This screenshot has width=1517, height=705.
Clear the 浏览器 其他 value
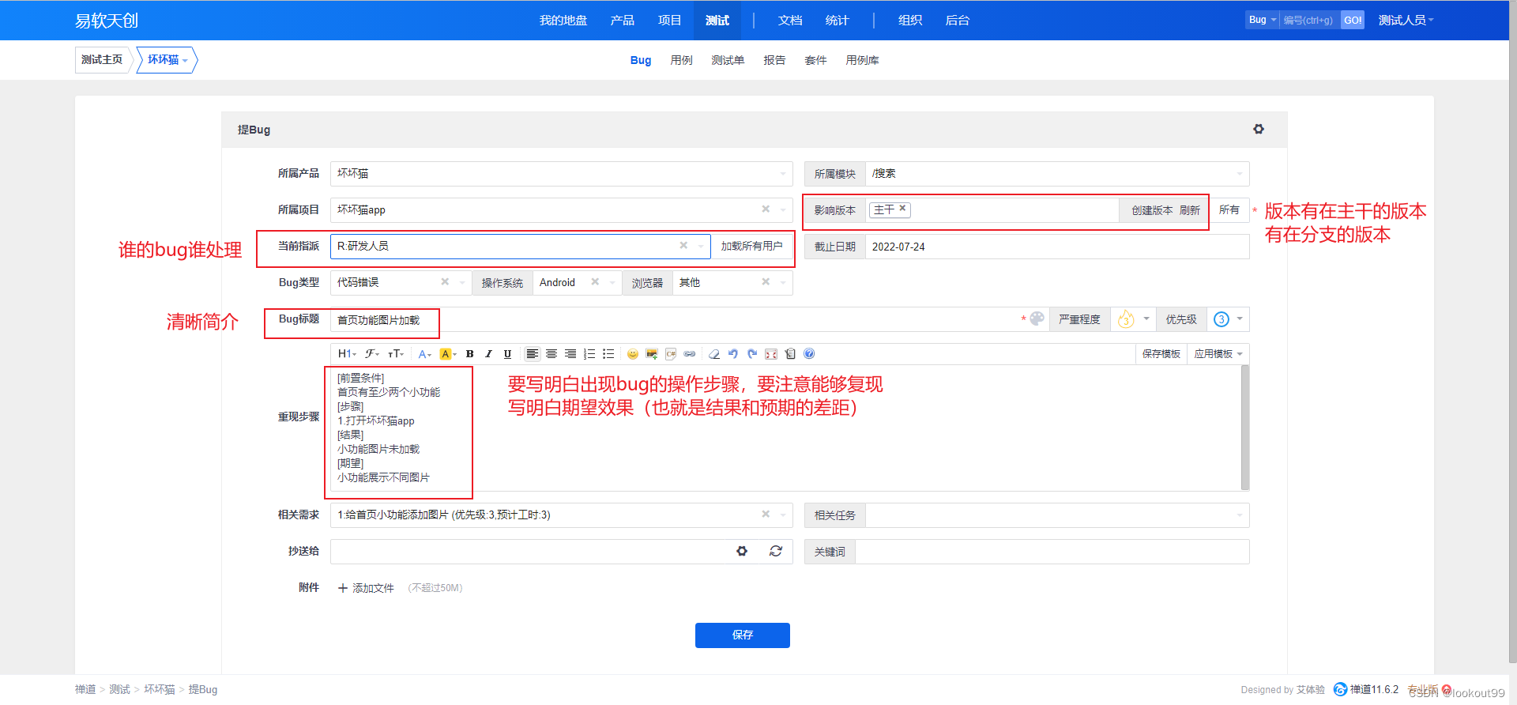click(x=766, y=281)
